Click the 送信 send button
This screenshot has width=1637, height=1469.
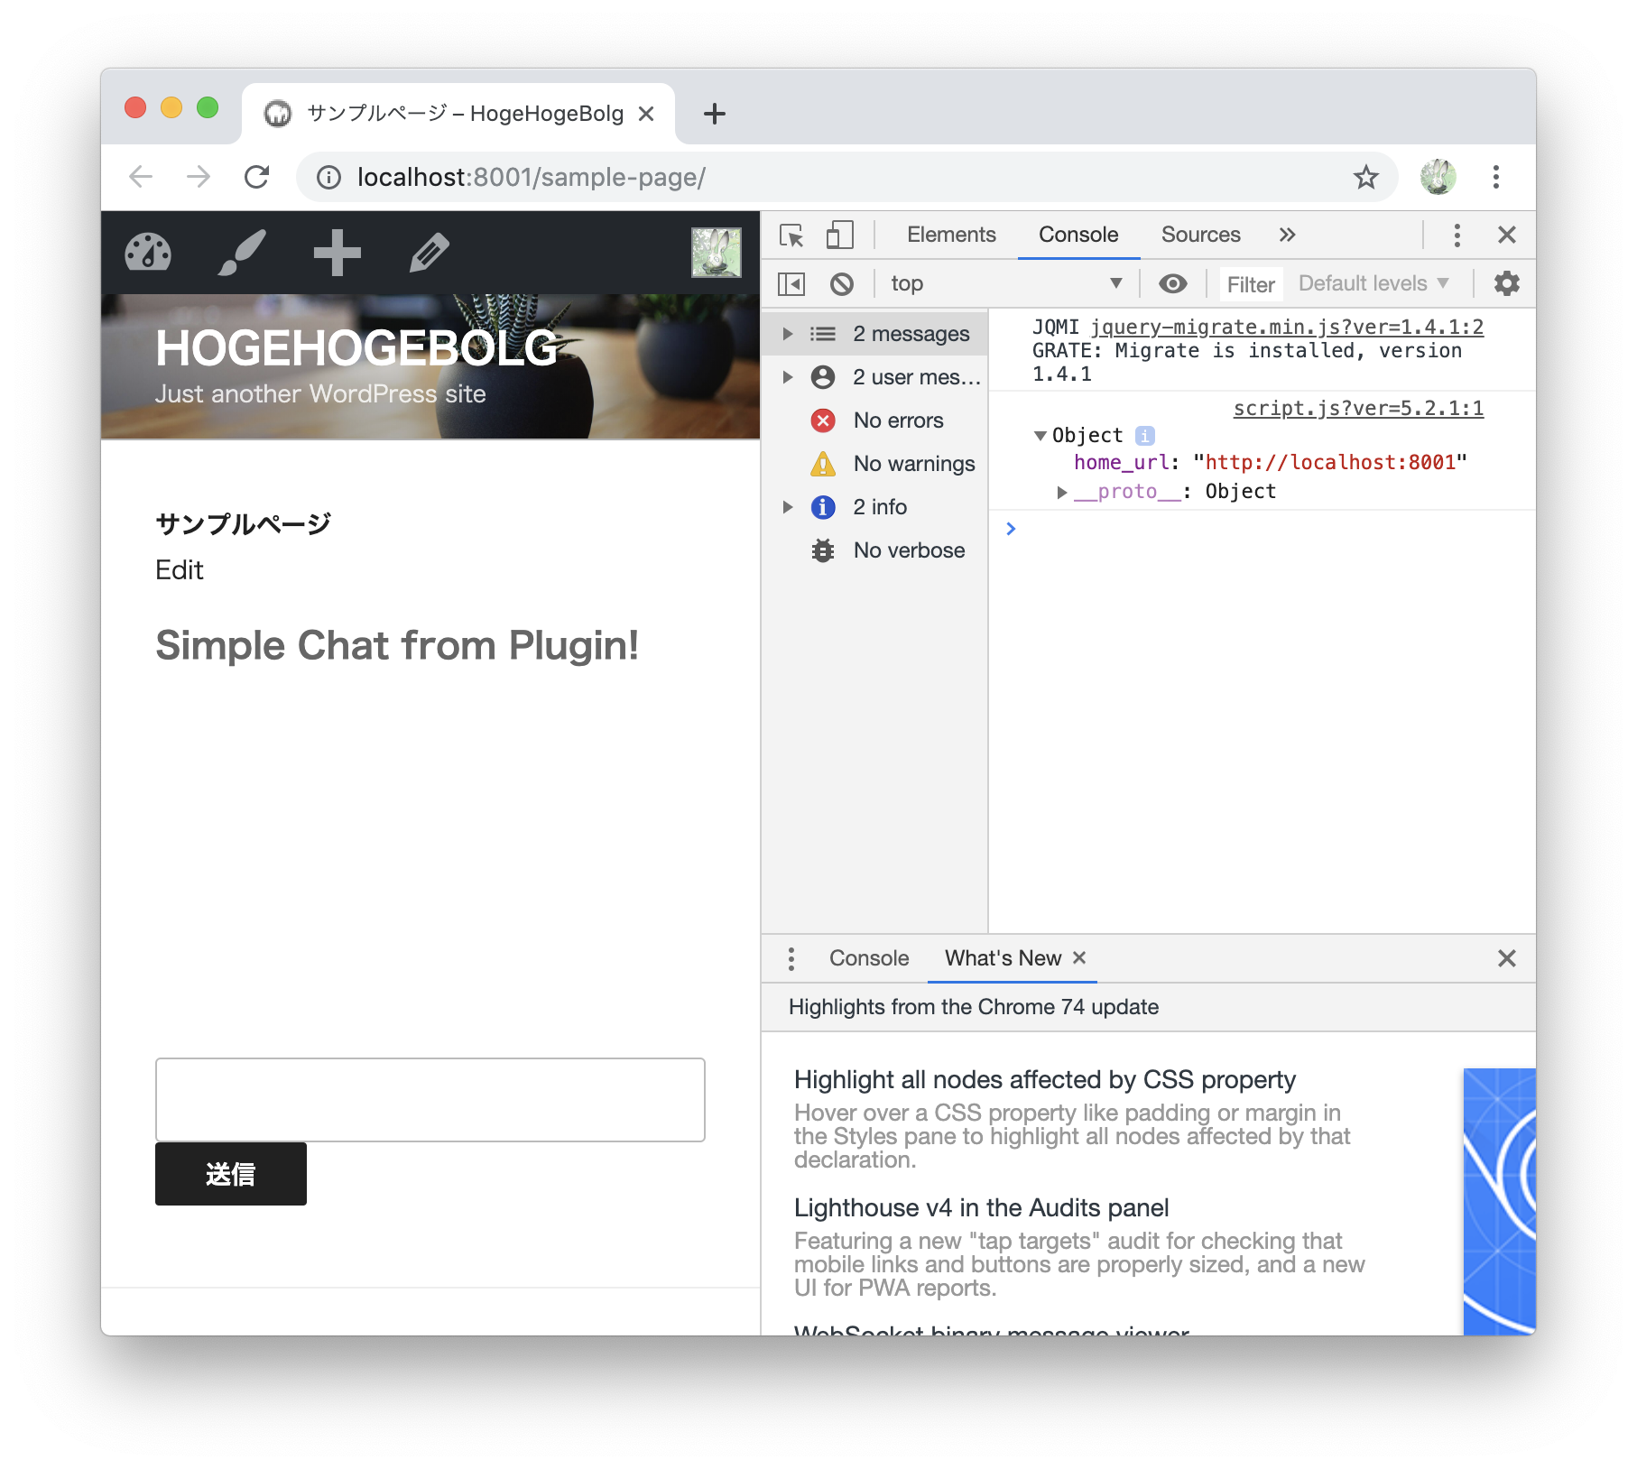tap(230, 1173)
